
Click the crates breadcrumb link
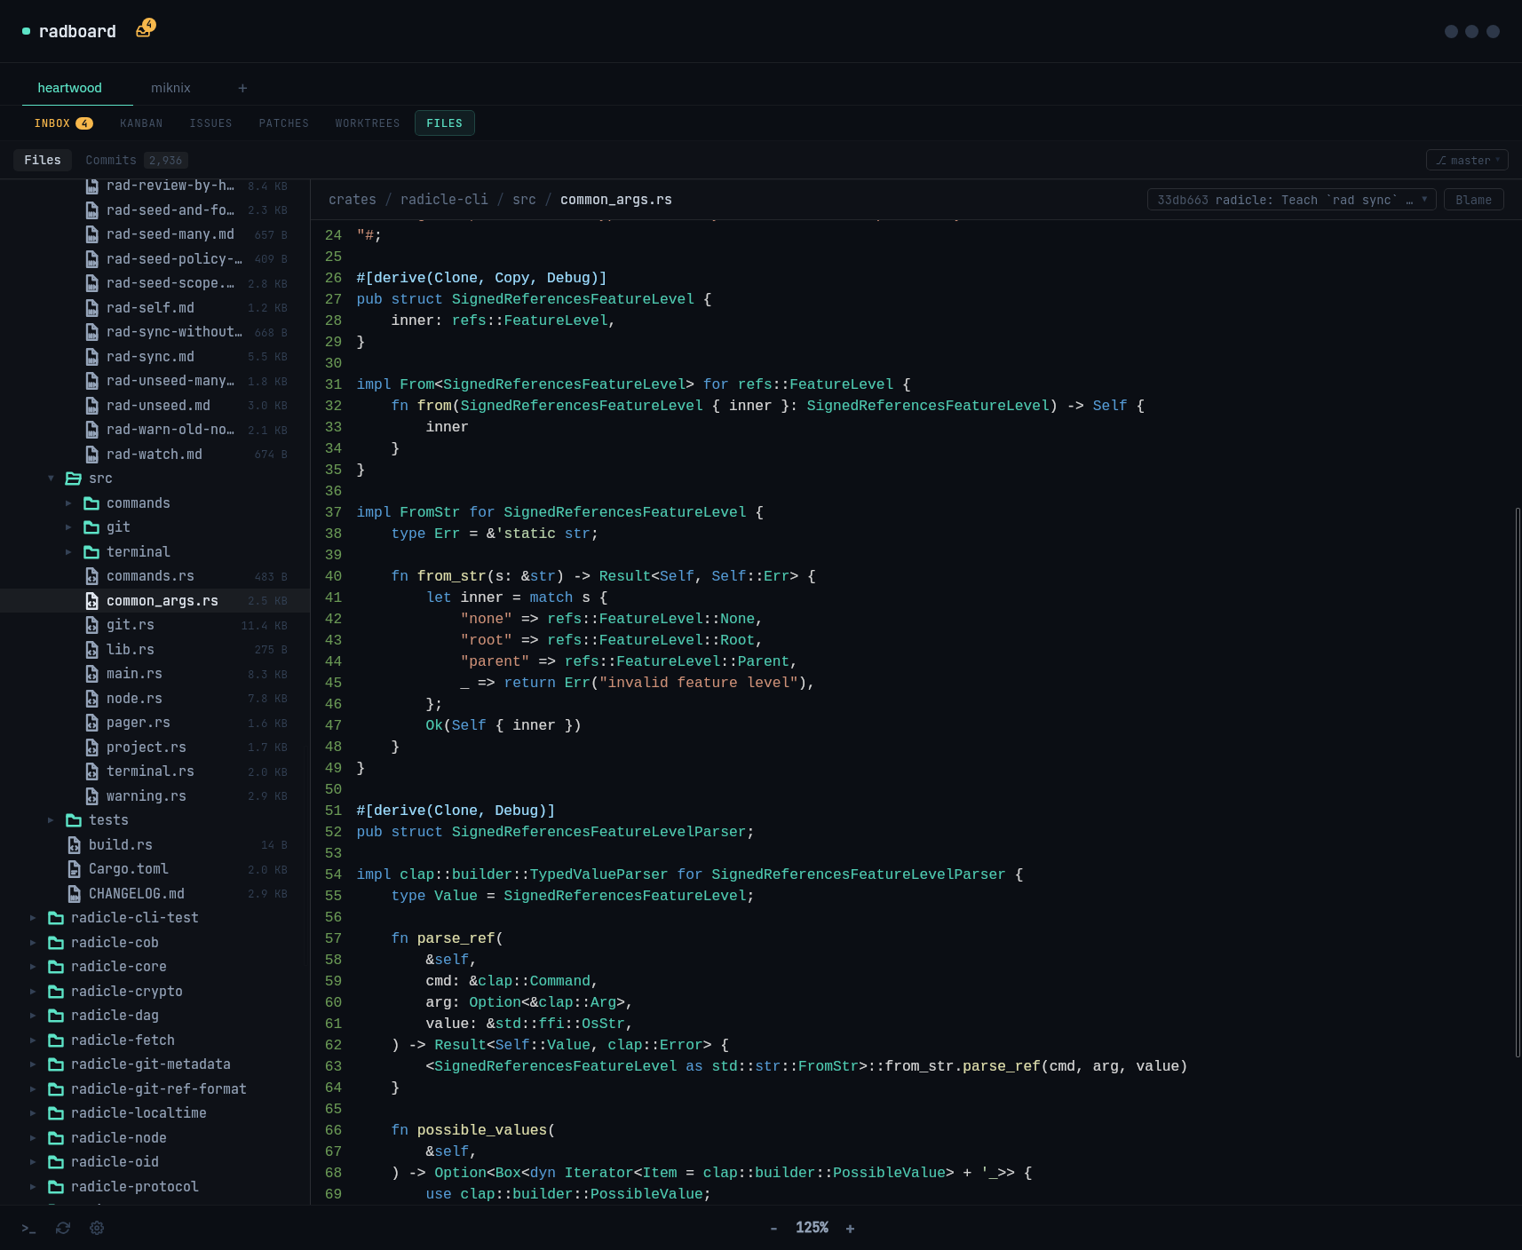353,200
